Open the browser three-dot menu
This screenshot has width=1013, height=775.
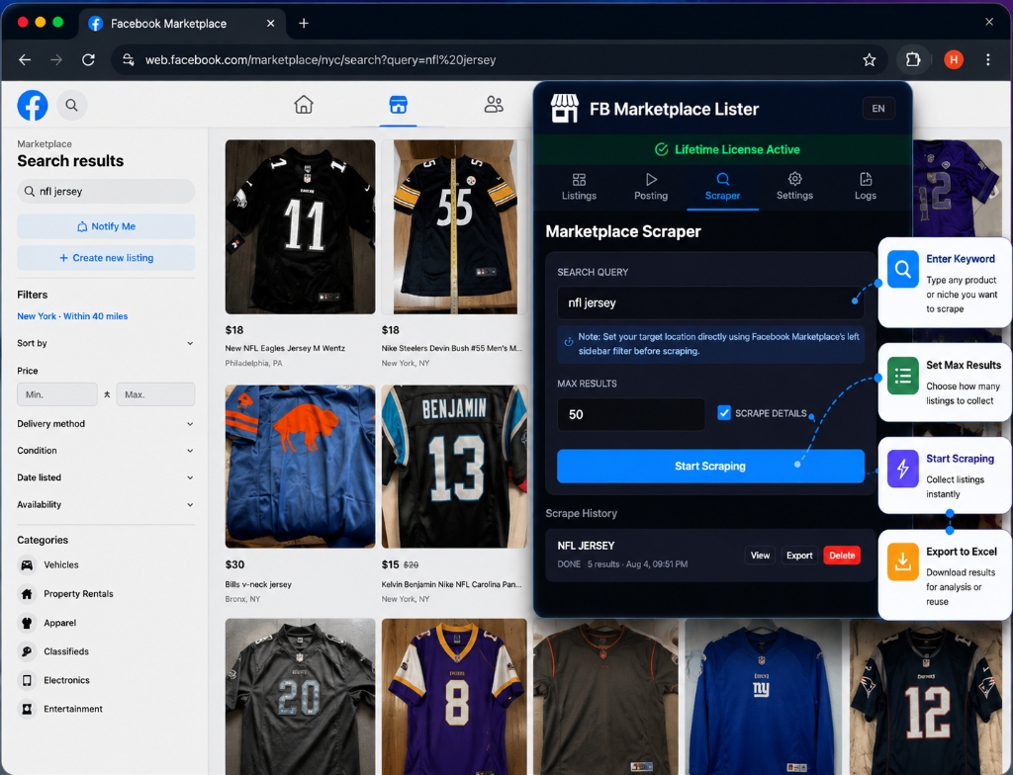point(988,60)
